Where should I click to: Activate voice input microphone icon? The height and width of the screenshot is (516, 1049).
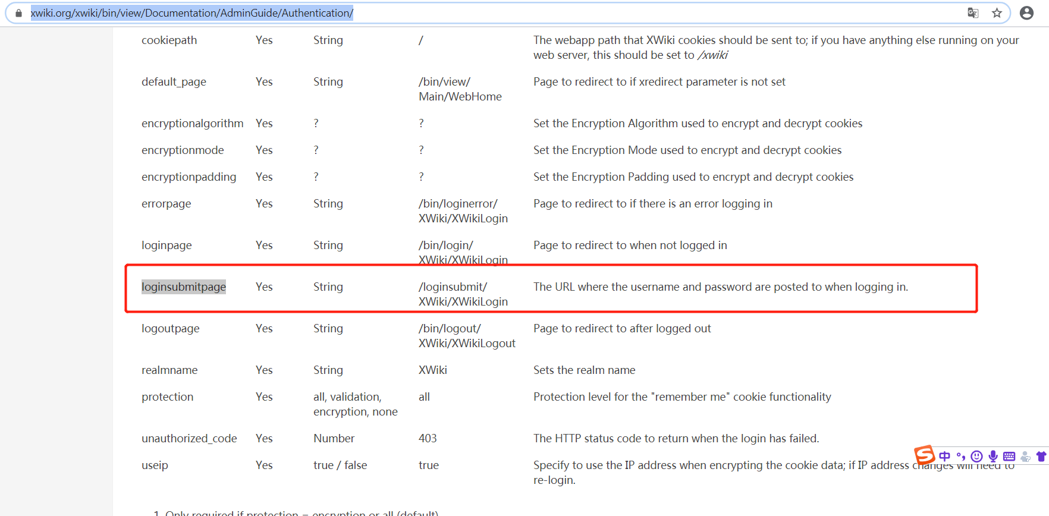coord(993,457)
